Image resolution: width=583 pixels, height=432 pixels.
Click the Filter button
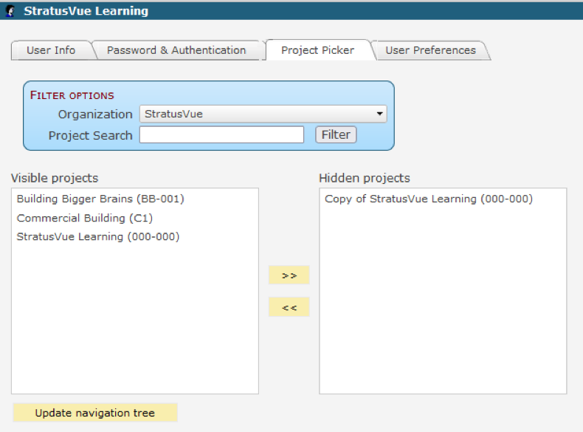pos(336,134)
